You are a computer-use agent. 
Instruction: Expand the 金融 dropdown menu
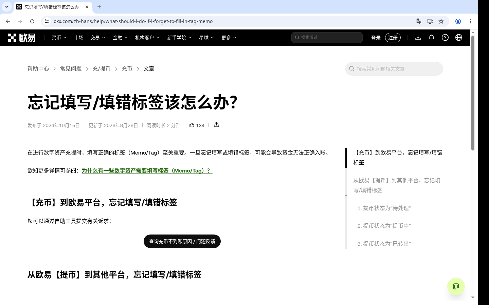point(120,38)
